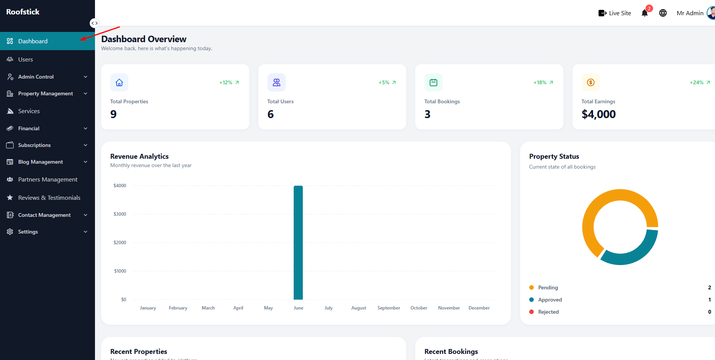This screenshot has height=360, width=715.
Task: Click the Dashboard grid icon in sidebar
Action: tap(10, 41)
